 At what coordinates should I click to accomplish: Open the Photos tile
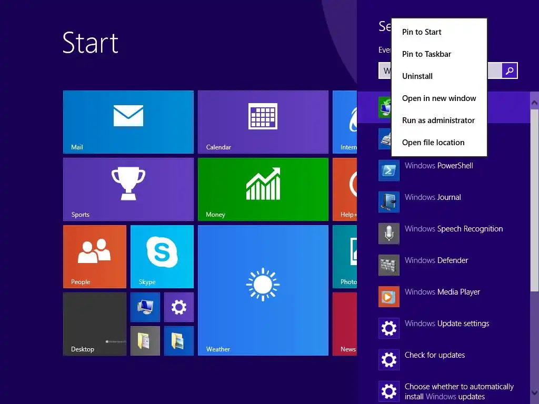click(x=345, y=257)
